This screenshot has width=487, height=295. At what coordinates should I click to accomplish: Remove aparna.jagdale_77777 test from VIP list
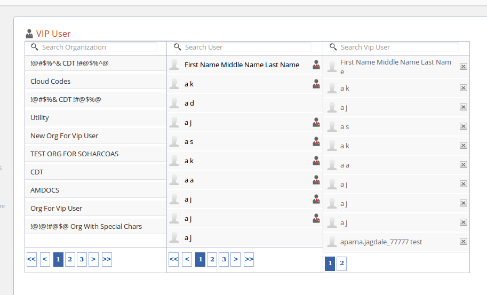463,242
